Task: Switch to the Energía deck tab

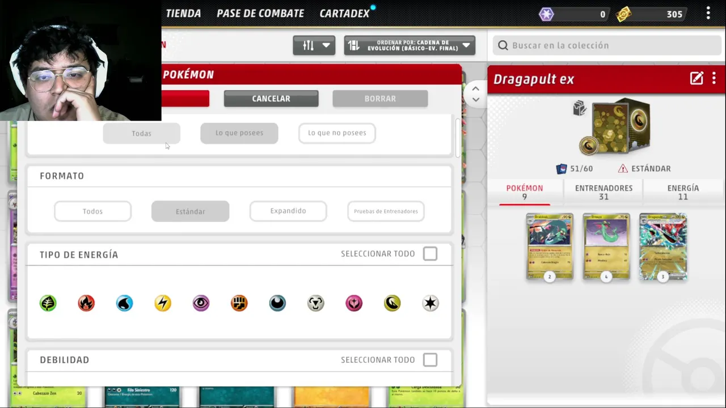Action: pyautogui.click(x=683, y=192)
